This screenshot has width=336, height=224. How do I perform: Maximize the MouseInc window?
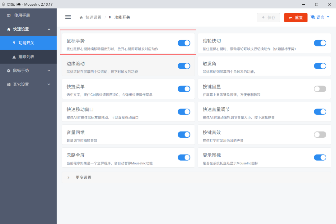(316, 4)
